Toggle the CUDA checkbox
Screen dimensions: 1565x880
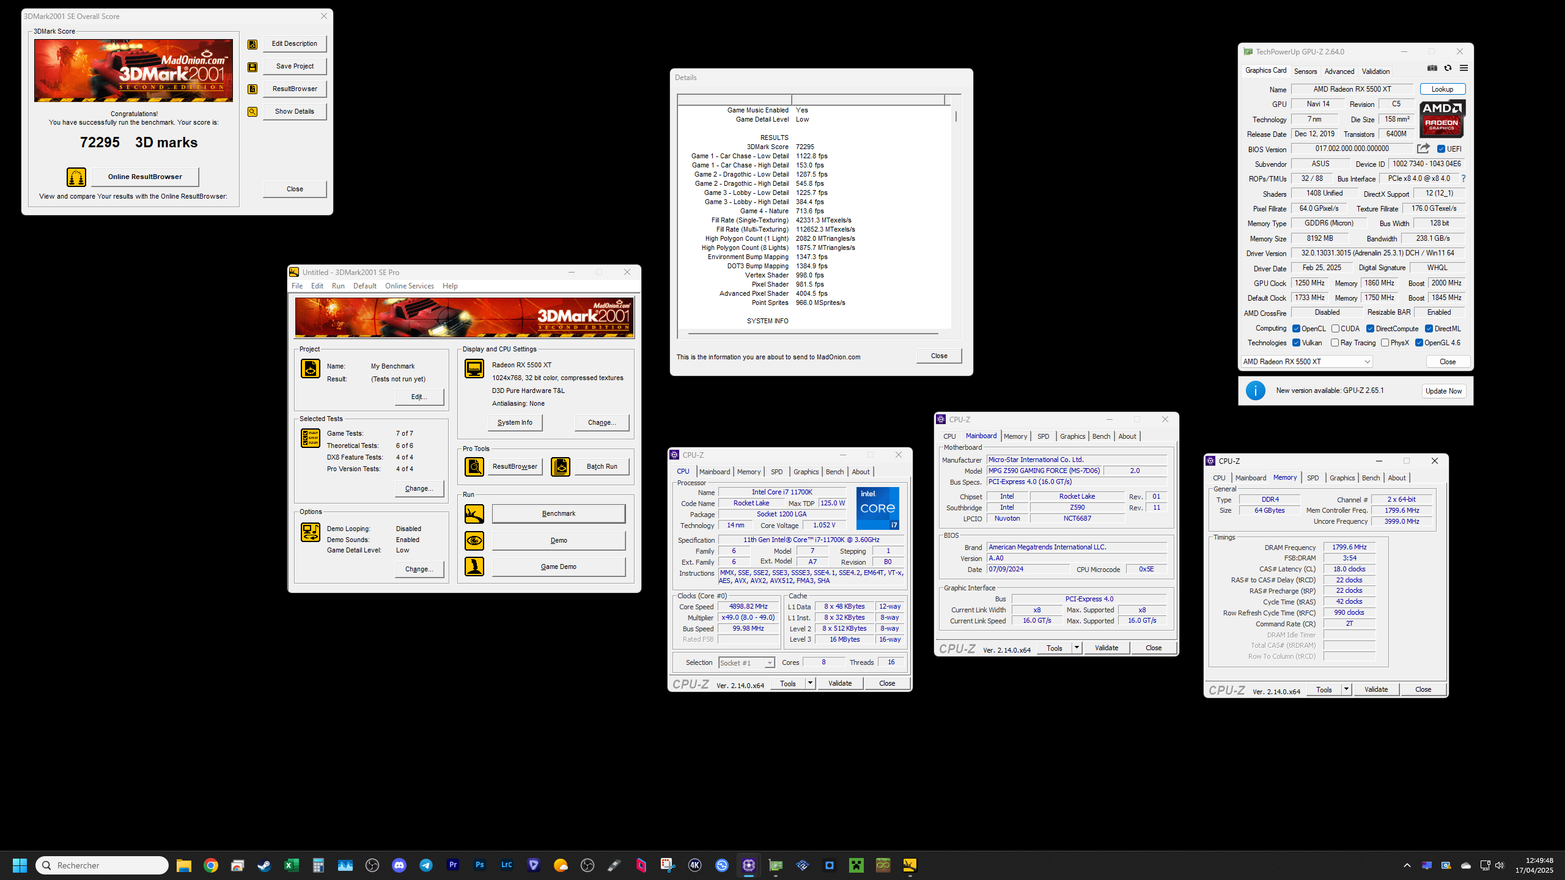pos(1335,329)
